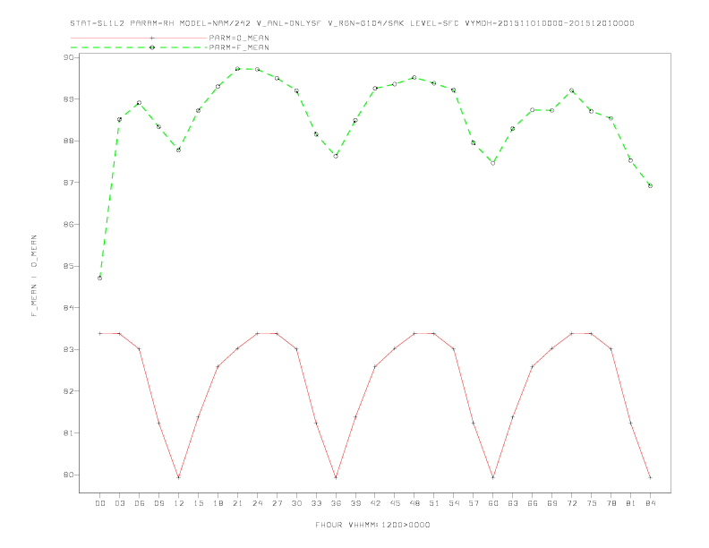Select the green F_MEAN peak marker at hour 21
Screen dimensions: 709x548
[x=237, y=69]
